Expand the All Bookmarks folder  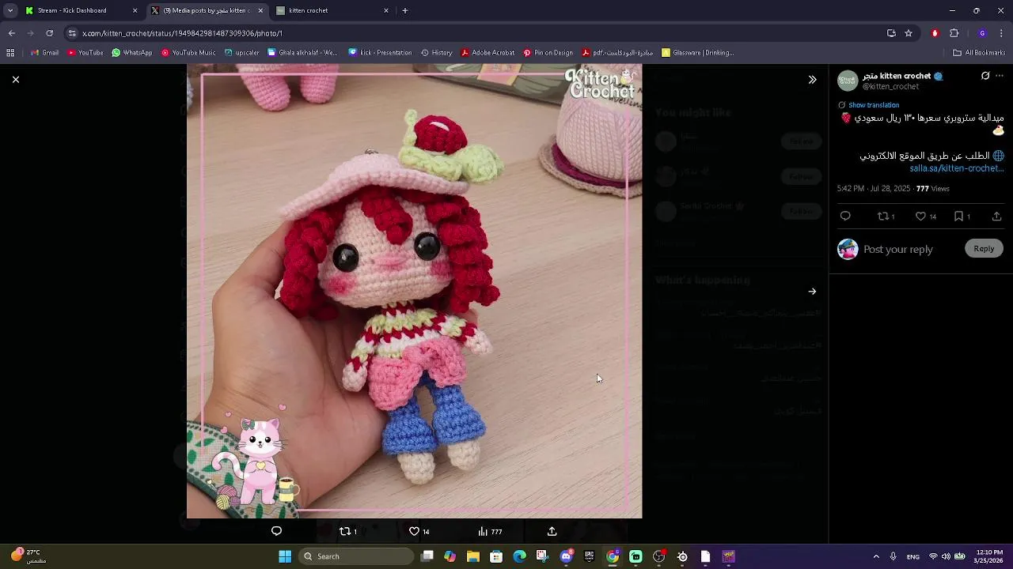(x=979, y=53)
